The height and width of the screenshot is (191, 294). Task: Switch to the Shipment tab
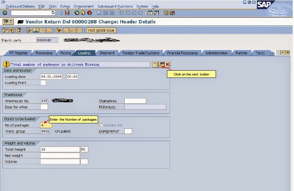coord(107,53)
